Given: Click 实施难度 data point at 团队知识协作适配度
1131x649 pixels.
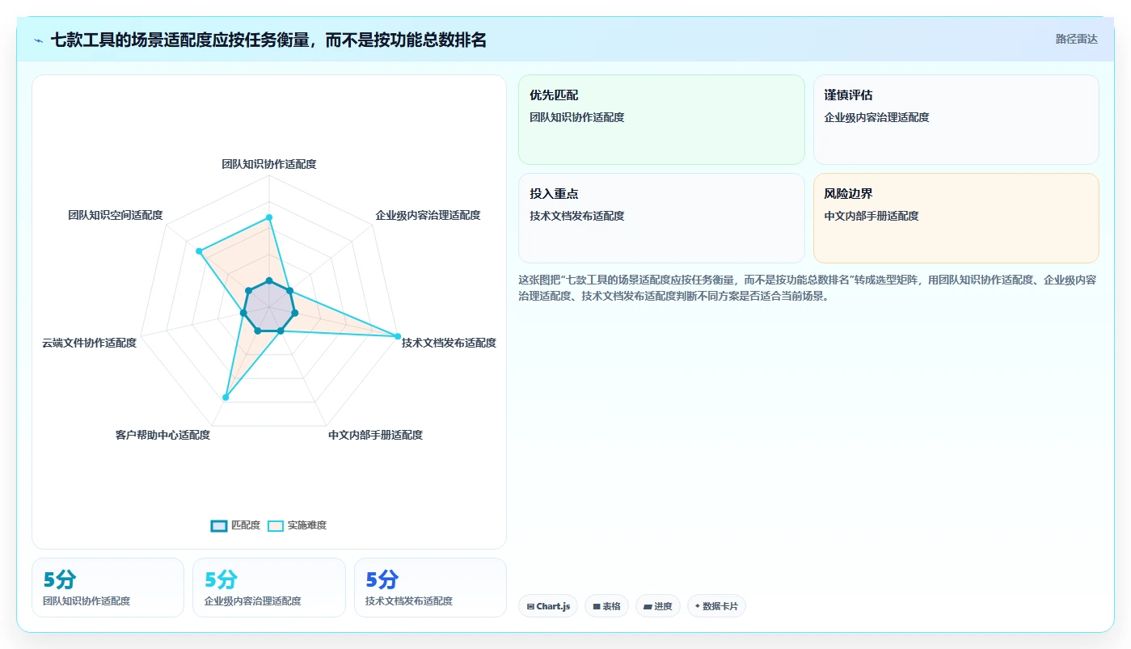Looking at the screenshot, I should (269, 217).
